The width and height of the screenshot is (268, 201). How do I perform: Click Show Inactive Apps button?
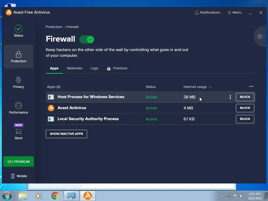click(x=66, y=134)
